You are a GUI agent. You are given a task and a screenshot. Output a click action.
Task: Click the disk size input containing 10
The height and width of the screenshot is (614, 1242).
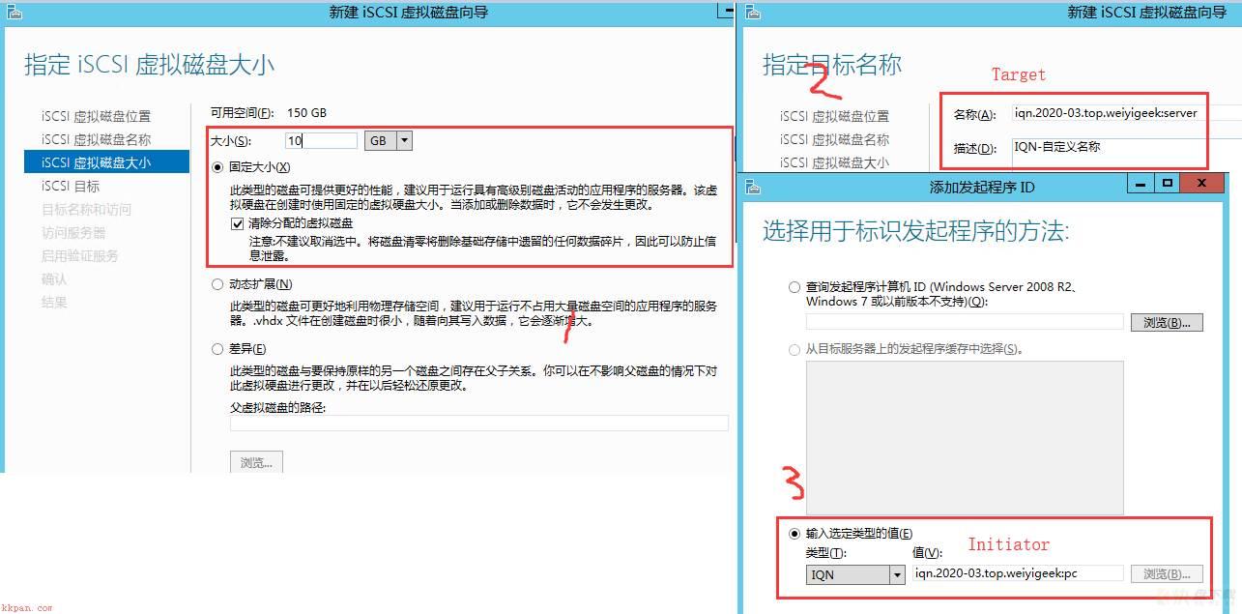tap(322, 141)
